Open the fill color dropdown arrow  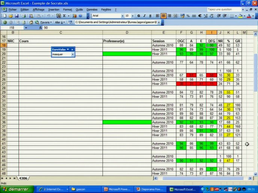pos(245,16)
